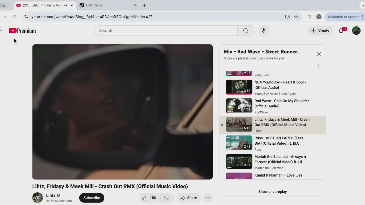Open the Lihtz channel name link
The image size is (365, 205).
[x=51, y=195]
